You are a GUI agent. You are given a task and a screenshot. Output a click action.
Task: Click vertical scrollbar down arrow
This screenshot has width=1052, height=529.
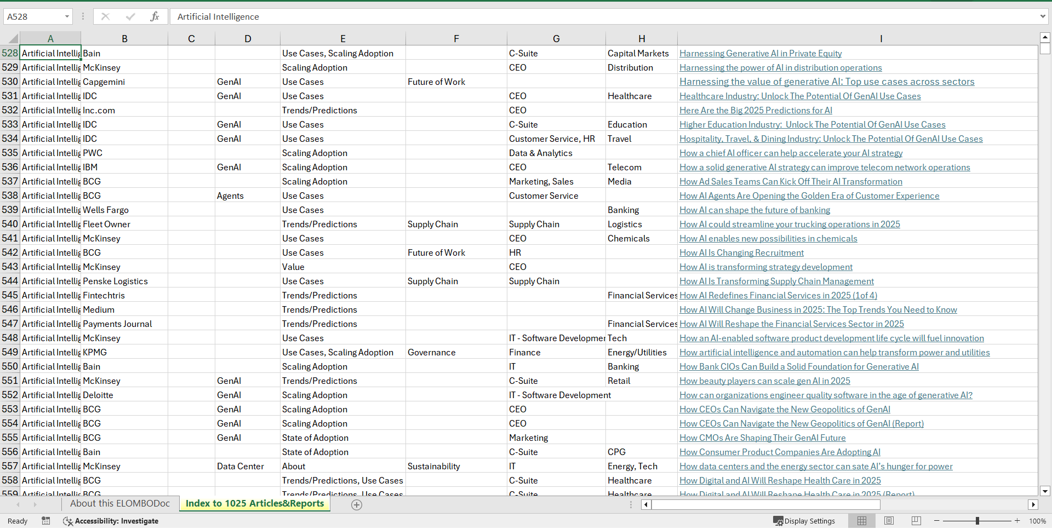1045,491
